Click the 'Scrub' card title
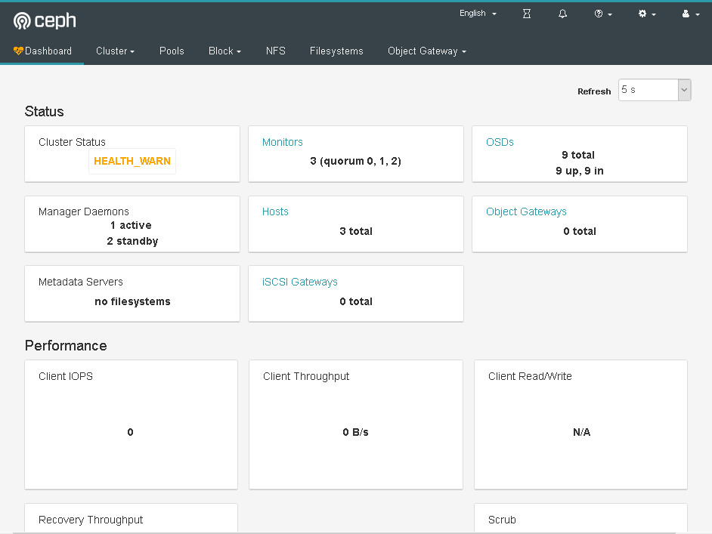This screenshot has width=712, height=534. pos(502,520)
